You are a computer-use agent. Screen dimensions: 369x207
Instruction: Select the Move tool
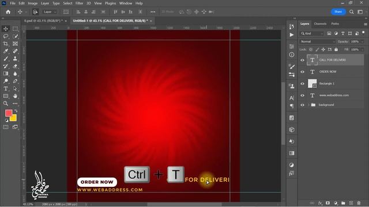[6, 29]
